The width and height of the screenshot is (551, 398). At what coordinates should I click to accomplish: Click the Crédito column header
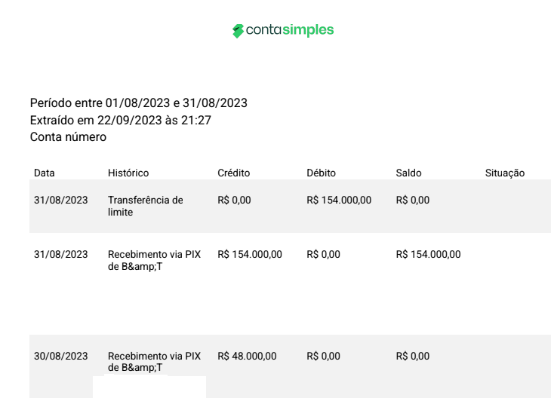pyautogui.click(x=234, y=173)
